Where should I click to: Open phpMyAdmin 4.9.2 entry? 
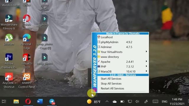123,42
